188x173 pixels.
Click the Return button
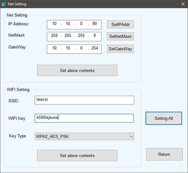(x=164, y=154)
